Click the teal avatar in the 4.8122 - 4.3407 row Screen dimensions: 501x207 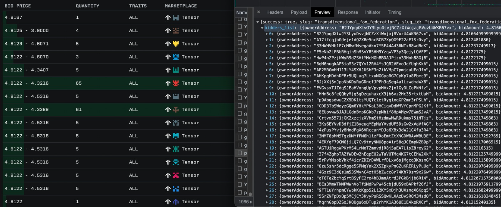coord(176,70)
